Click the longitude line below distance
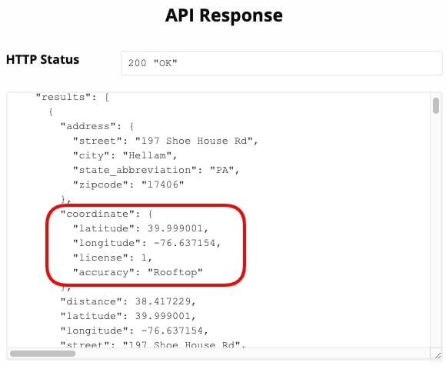The height and width of the screenshot is (369, 446). pyautogui.click(x=135, y=331)
